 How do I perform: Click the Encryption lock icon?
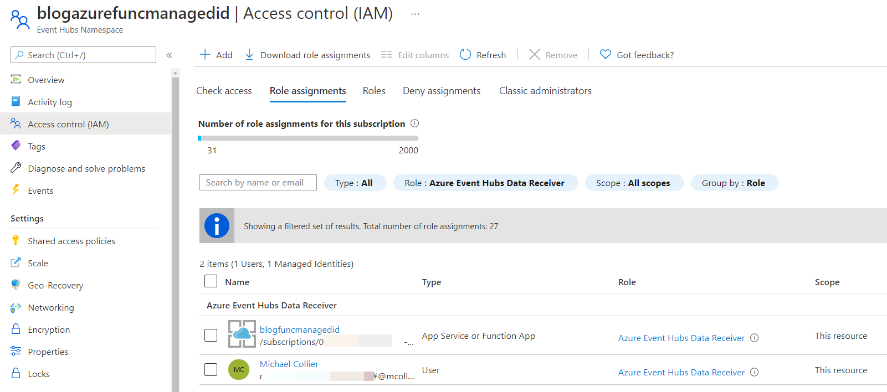(16, 329)
